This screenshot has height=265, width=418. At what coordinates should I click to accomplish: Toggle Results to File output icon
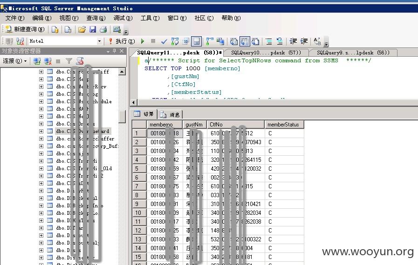coord(255,41)
